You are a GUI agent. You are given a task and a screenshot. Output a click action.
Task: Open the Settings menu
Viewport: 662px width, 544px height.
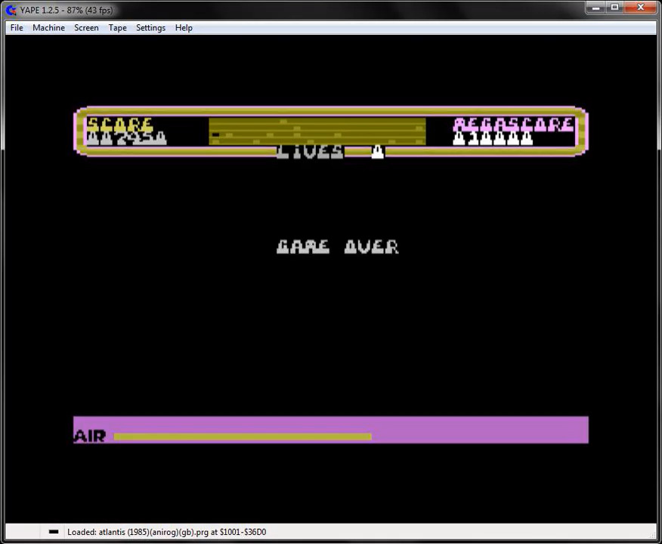[x=150, y=28]
